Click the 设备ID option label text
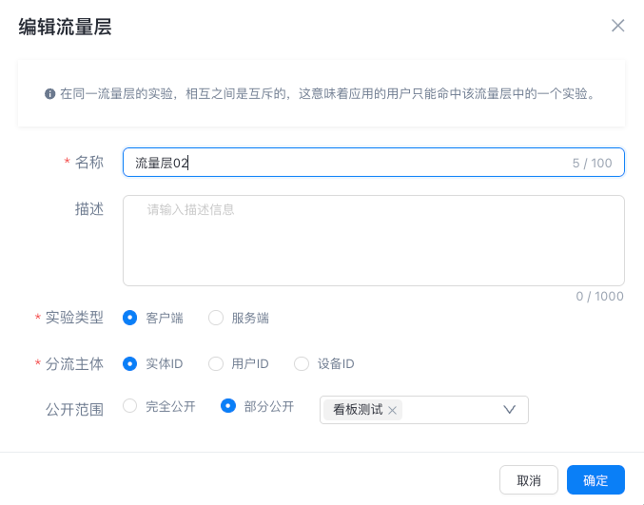The image size is (644, 505). click(336, 363)
